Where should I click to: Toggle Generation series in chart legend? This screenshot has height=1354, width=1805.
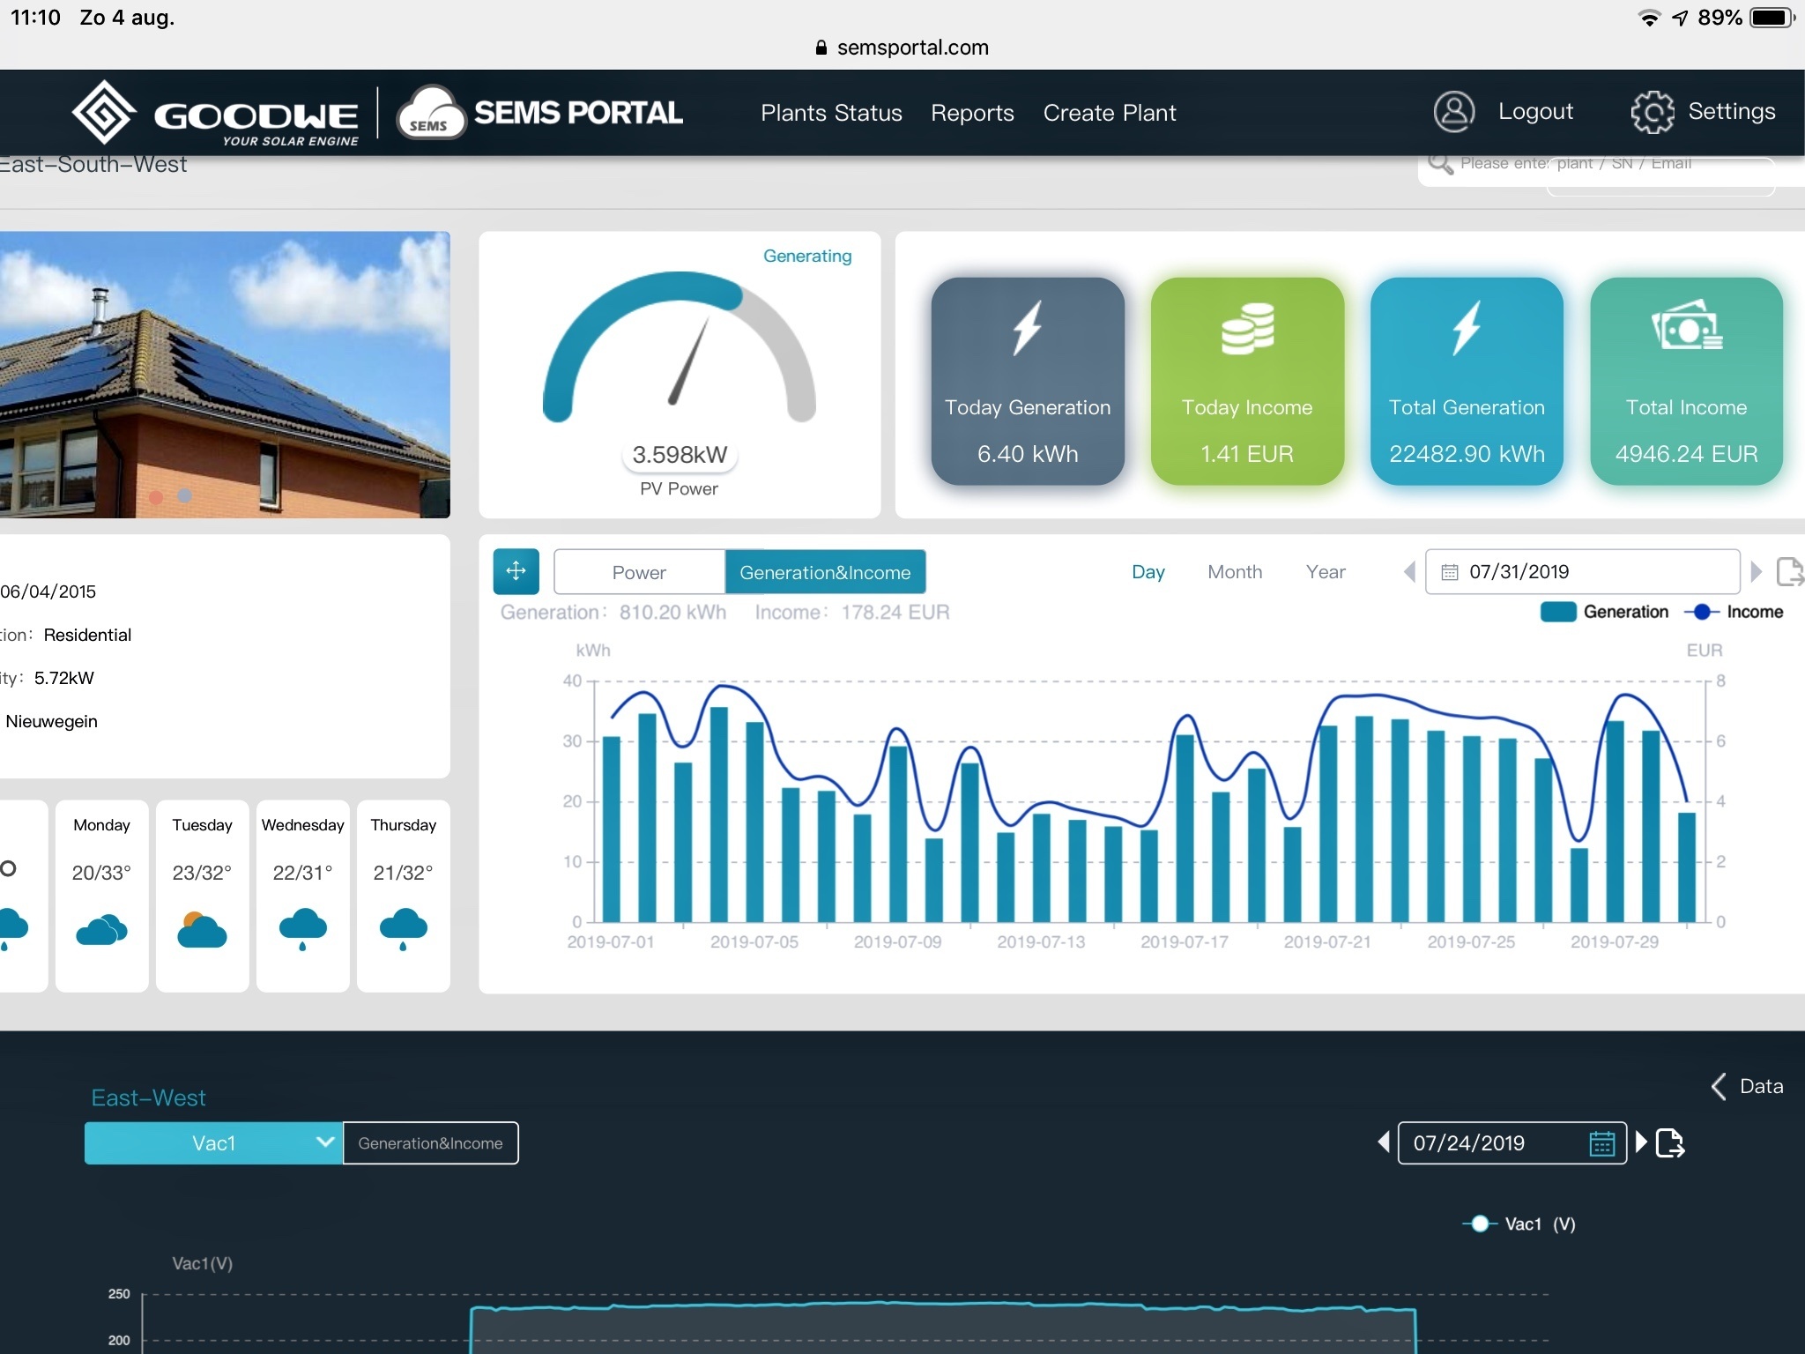[1604, 612]
